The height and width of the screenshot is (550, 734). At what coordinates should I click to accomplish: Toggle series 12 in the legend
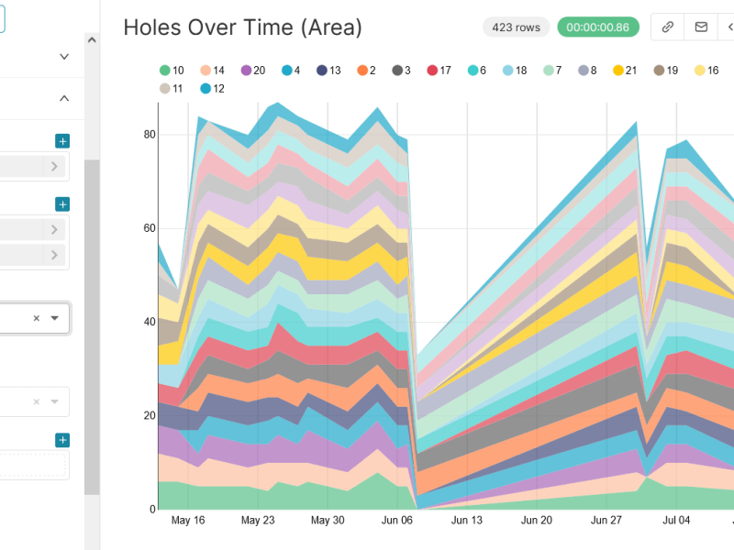[x=206, y=88]
